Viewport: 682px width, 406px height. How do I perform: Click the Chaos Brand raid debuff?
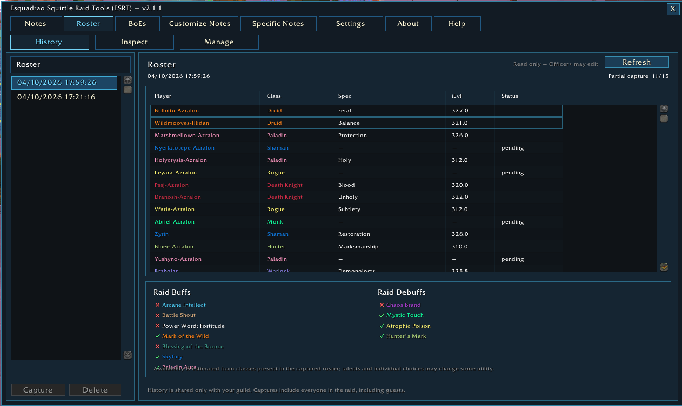[x=403, y=305]
